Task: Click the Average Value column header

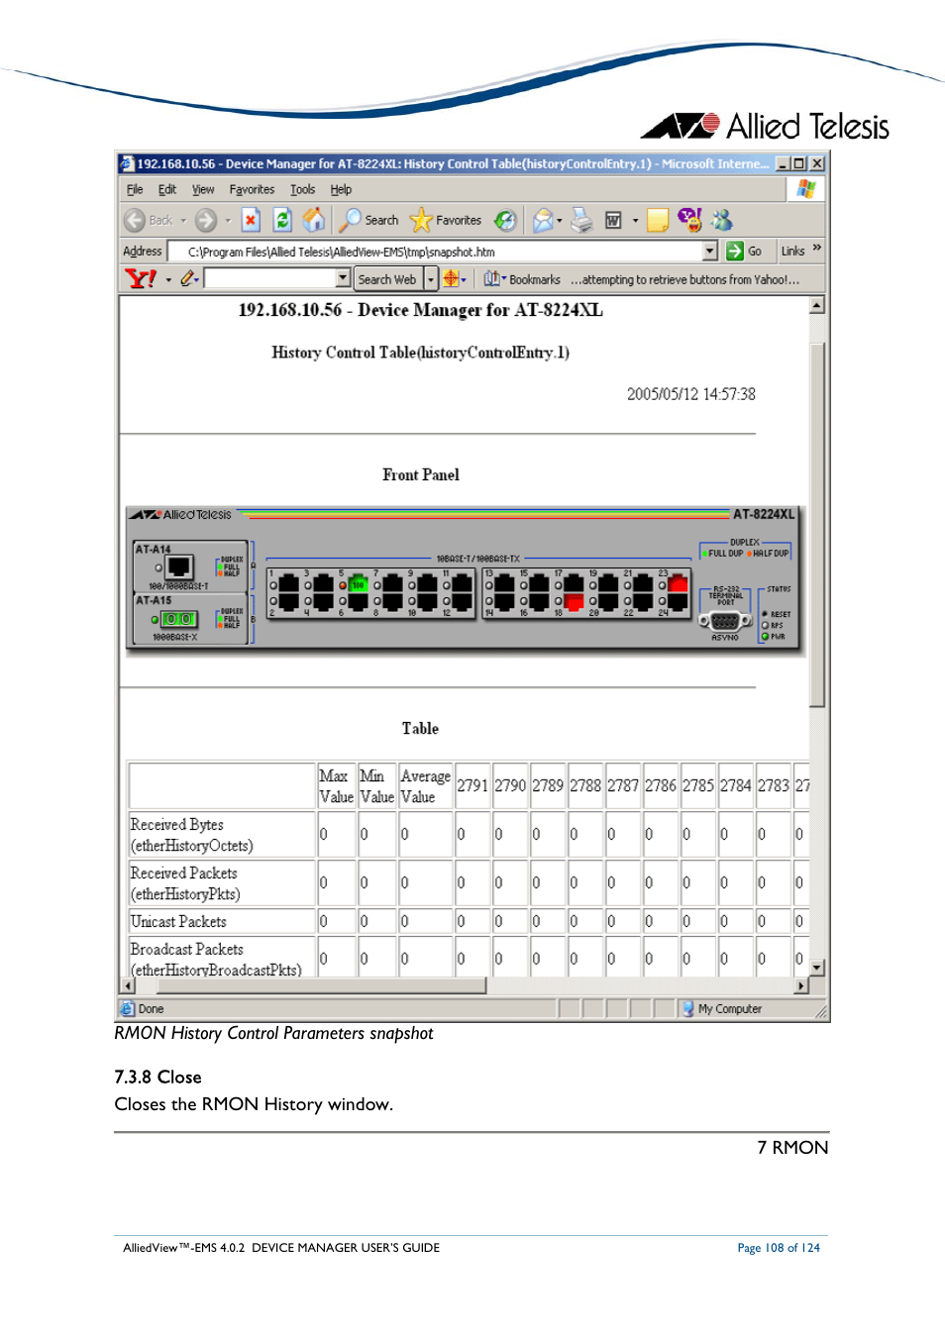Action: pyautogui.click(x=425, y=786)
